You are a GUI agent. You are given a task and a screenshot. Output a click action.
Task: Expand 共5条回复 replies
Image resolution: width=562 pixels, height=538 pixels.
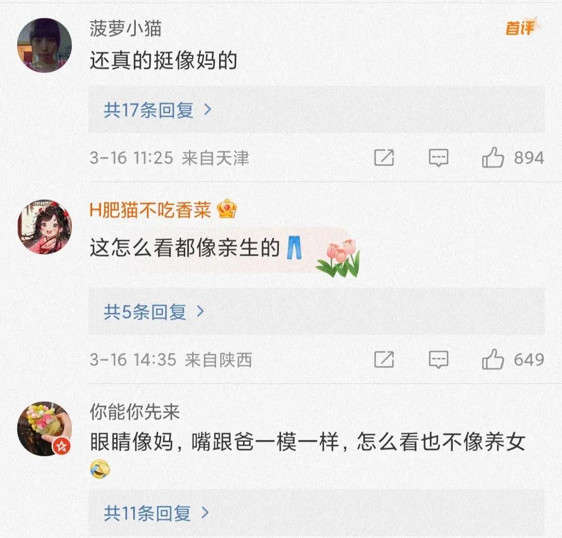[x=154, y=312]
